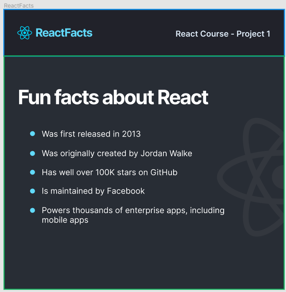The width and height of the screenshot is (286, 292).
Task: Select 'Was first released in 2013' list item
Action: pyautogui.click(x=91, y=134)
